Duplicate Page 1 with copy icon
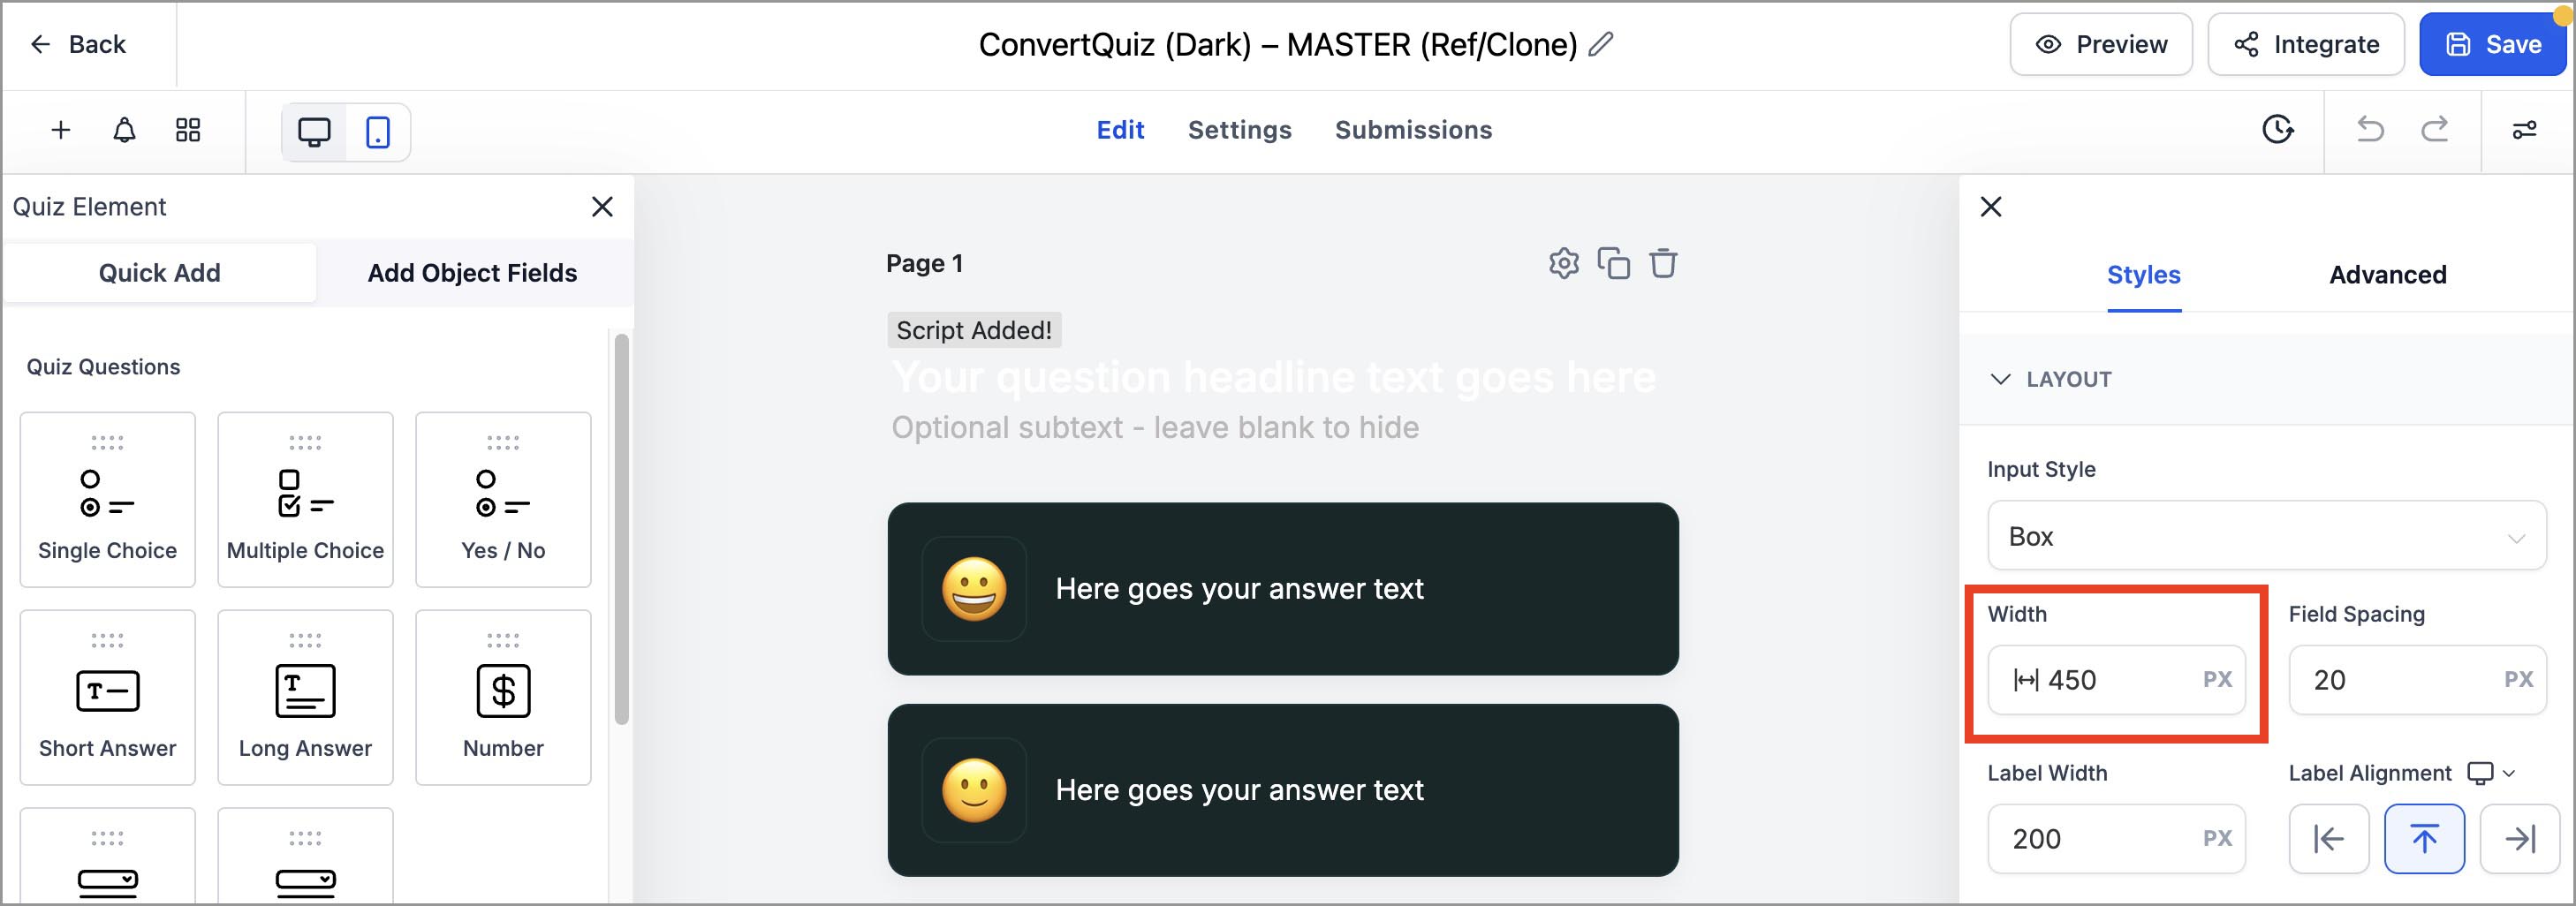The width and height of the screenshot is (2576, 906). (1613, 263)
